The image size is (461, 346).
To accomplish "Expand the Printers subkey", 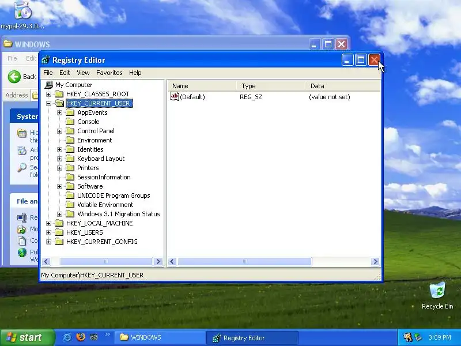I will tap(59, 168).
